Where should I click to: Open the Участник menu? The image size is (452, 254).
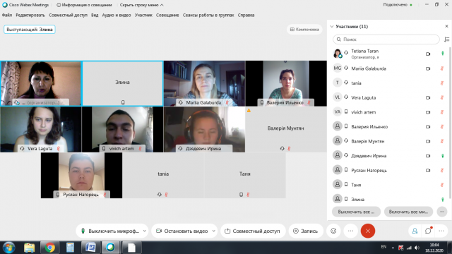tap(143, 15)
